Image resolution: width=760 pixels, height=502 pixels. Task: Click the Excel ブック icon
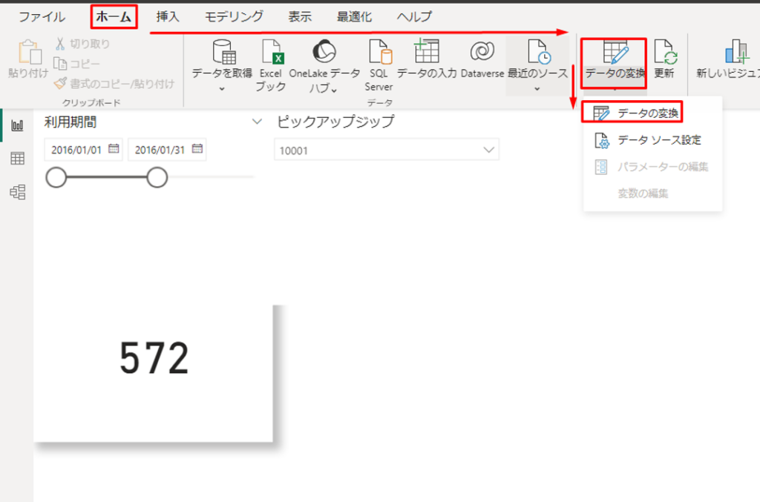(272, 53)
